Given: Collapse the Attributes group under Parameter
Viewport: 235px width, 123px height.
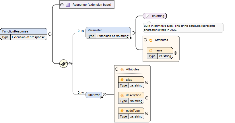Looking at the screenshot, I should 145,40.
